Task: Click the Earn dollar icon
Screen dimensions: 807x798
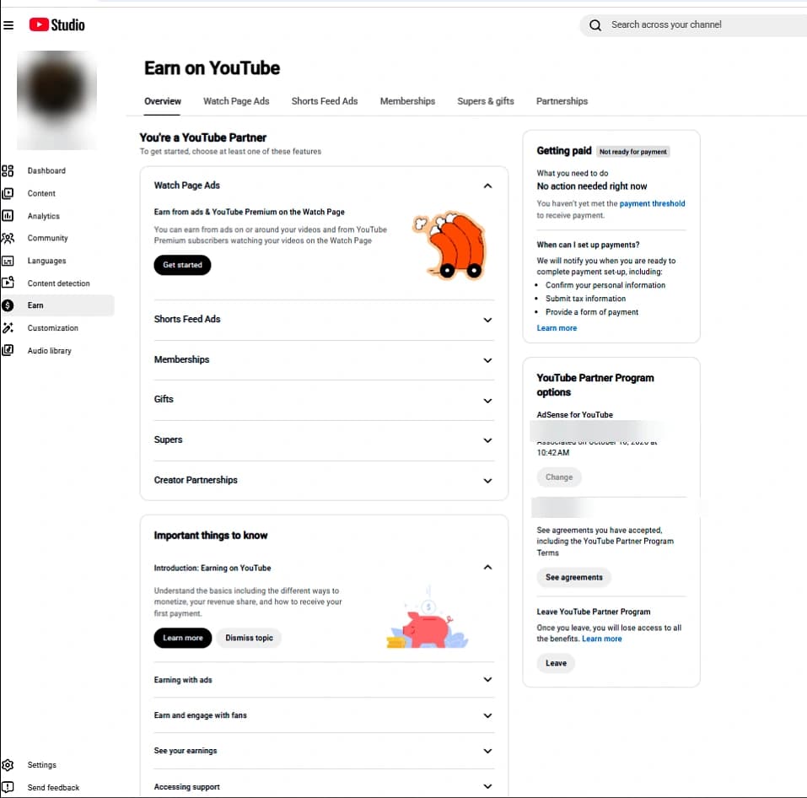Action: click(8, 305)
